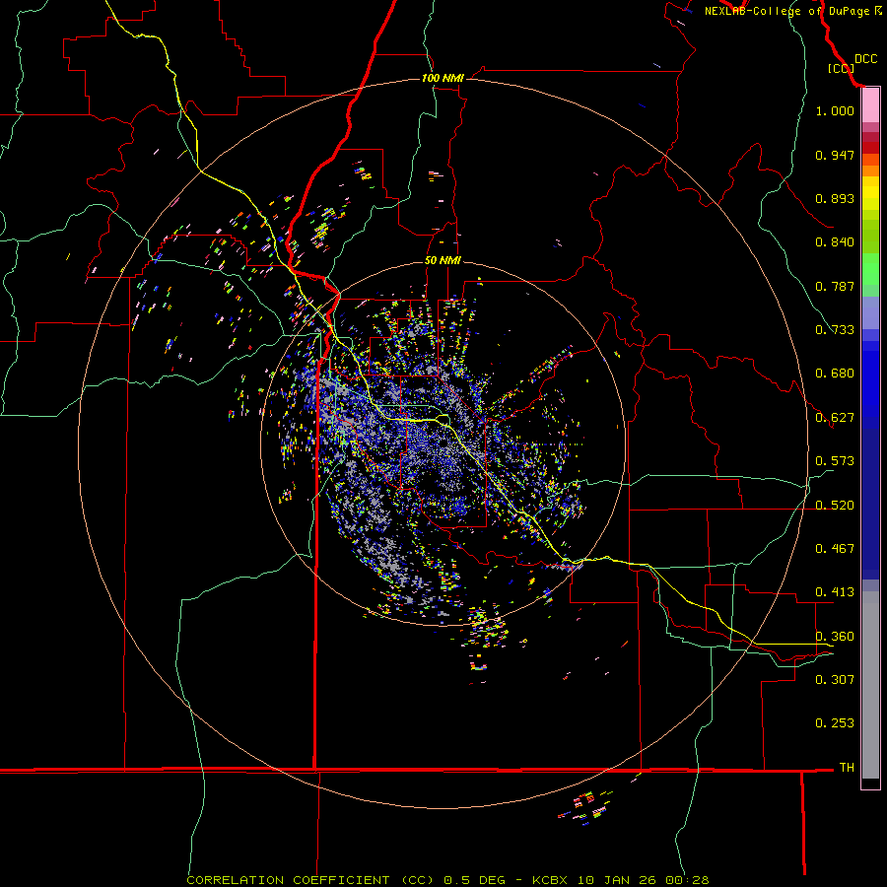
Task: Click the 0.467 legend value
Action: tap(835, 549)
